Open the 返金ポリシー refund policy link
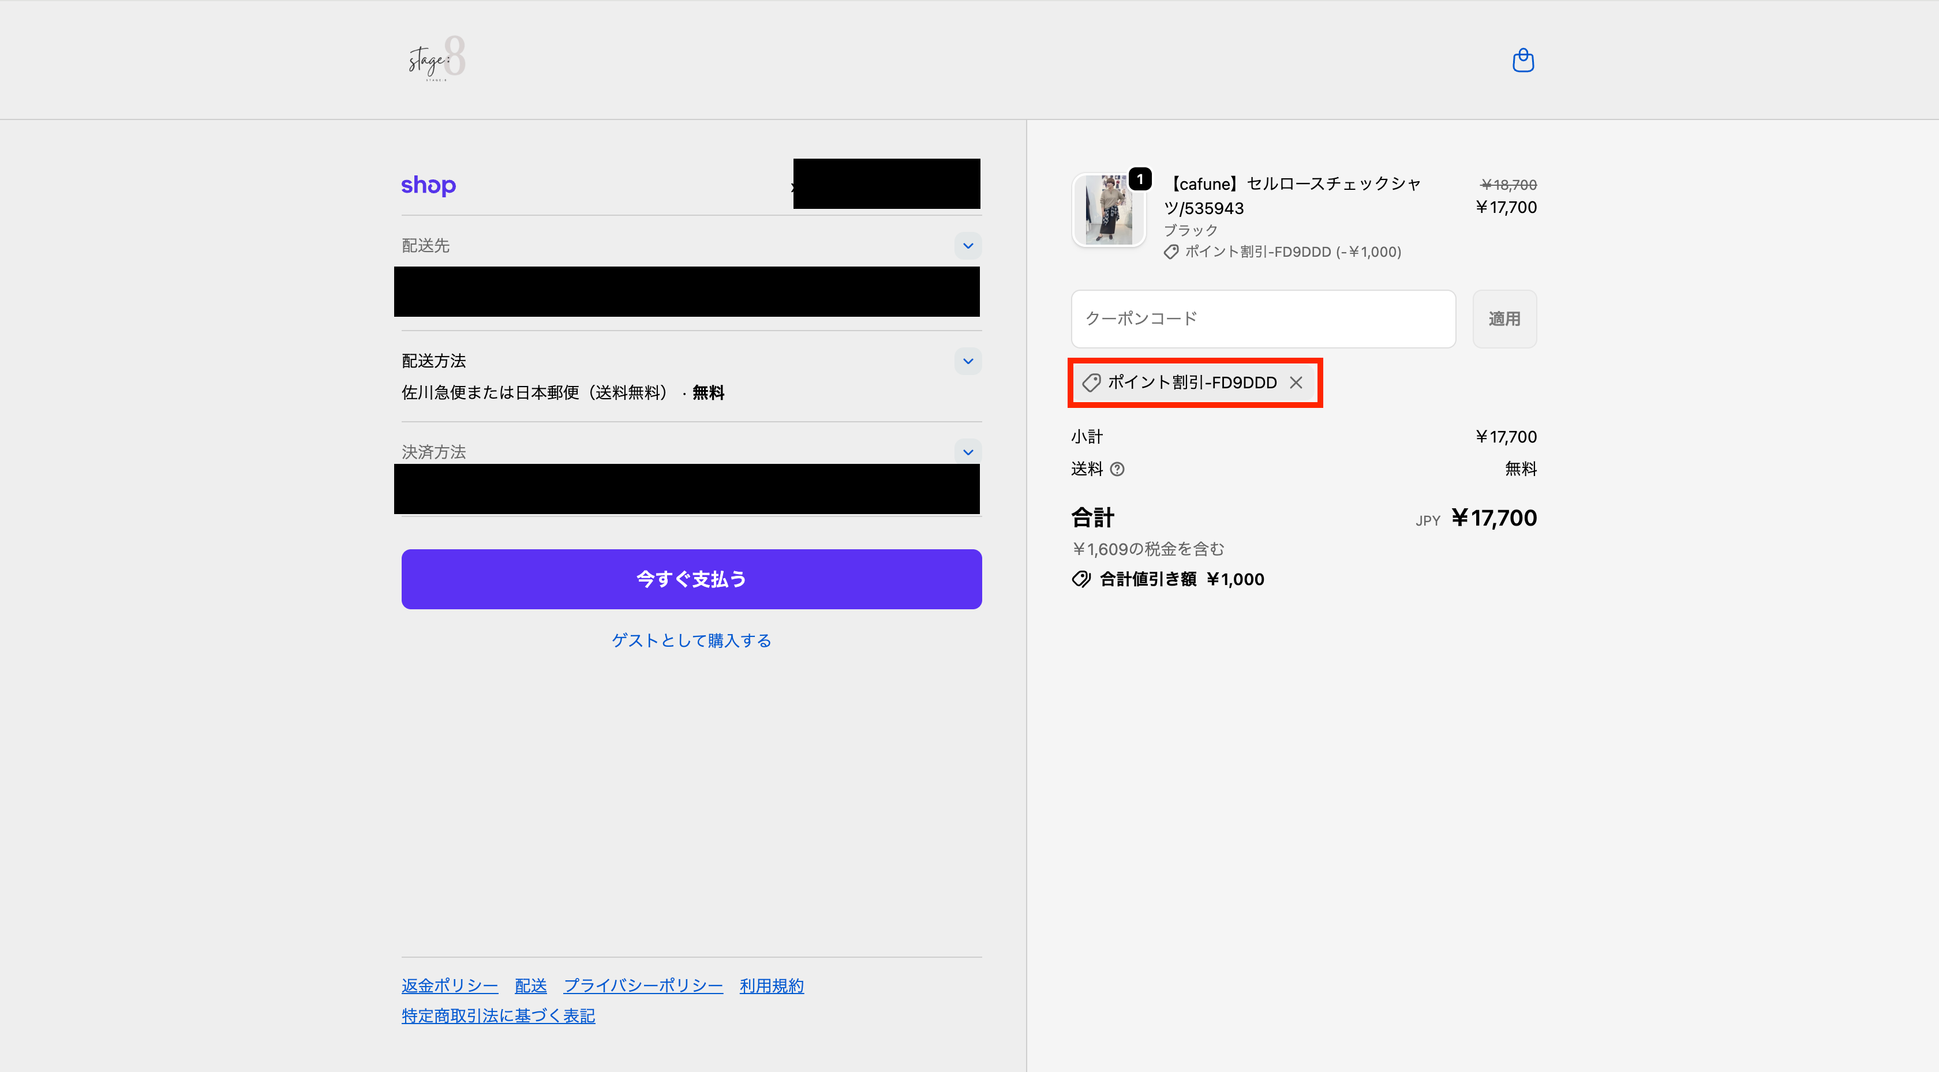1939x1072 pixels. pos(450,985)
